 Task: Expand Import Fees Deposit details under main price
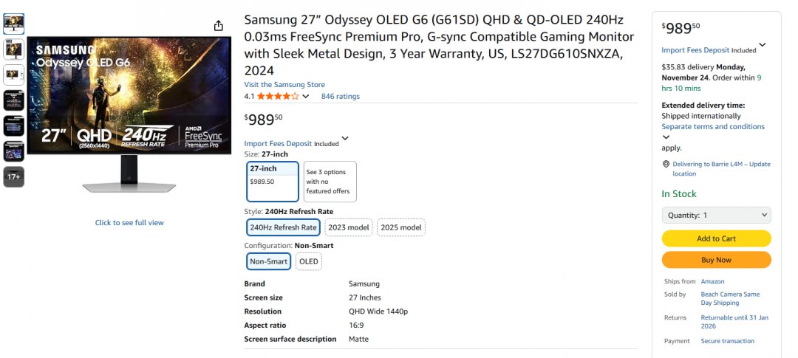pyautogui.click(x=345, y=139)
